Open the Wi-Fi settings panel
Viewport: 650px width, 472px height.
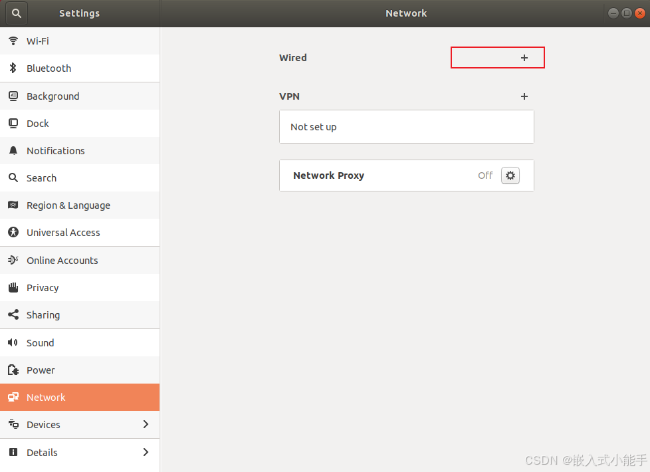pyautogui.click(x=80, y=41)
